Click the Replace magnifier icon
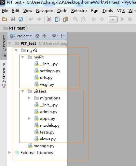136x166 pixels. [83, 19]
